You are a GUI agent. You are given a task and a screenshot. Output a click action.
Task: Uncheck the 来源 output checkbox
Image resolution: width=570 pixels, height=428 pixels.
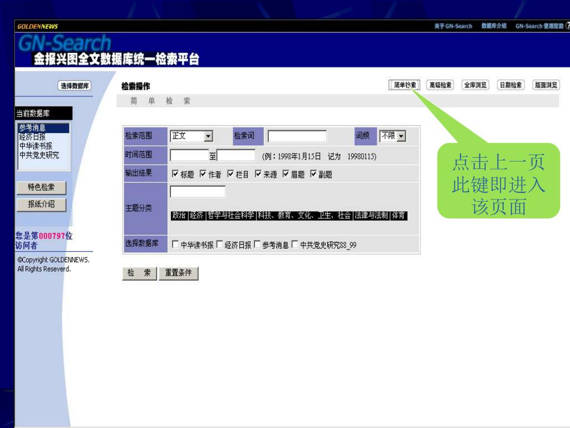click(x=258, y=174)
